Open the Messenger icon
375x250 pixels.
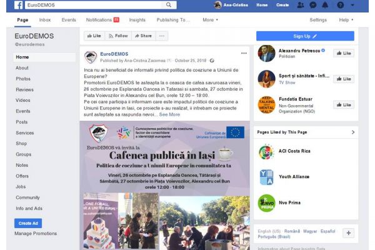(313, 5)
